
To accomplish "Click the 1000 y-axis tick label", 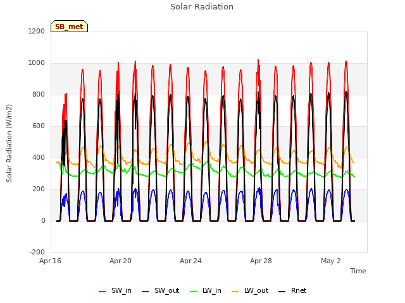I will (37, 63).
